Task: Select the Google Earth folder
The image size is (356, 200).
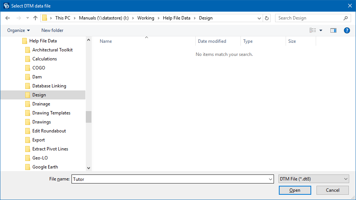Action: tap(45, 167)
